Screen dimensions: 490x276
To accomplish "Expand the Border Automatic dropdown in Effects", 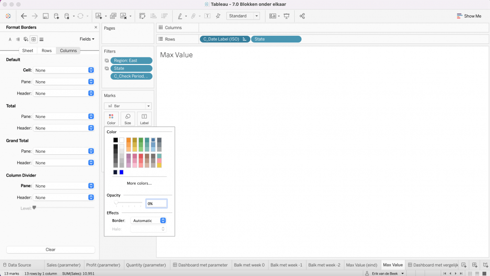I will pyautogui.click(x=148, y=221).
